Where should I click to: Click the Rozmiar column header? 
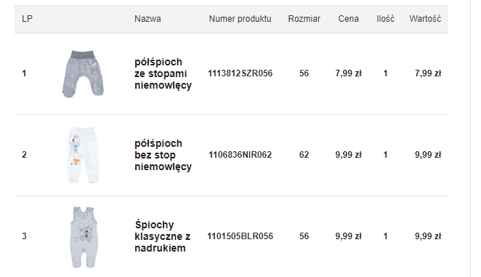pyautogui.click(x=304, y=19)
